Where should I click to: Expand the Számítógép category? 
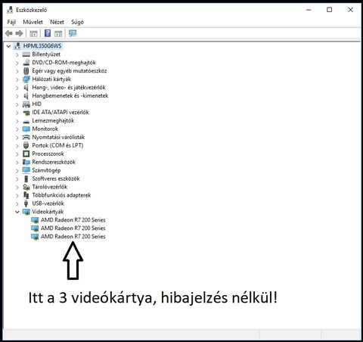[x=17, y=170]
